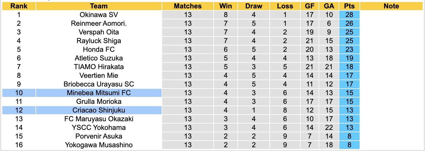Click the Draw column header
The image size is (425, 151).
coord(253,6)
